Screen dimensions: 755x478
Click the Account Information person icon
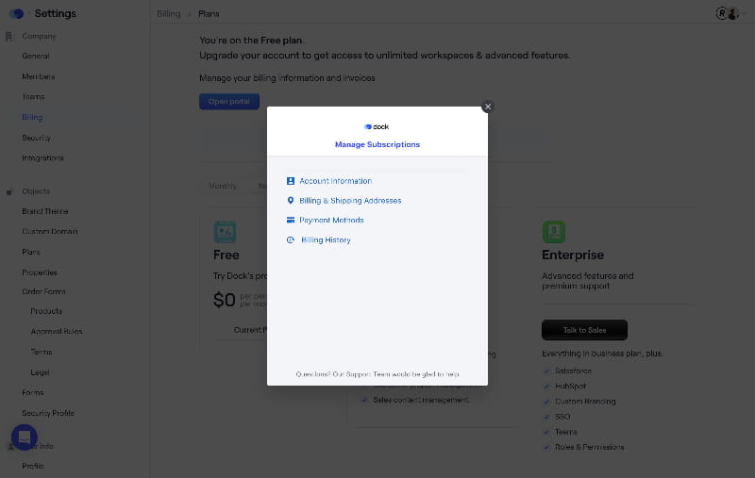pyautogui.click(x=291, y=181)
